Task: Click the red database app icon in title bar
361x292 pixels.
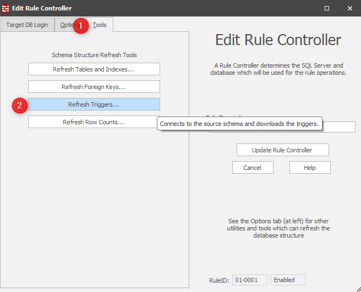Action: pyautogui.click(x=6, y=8)
